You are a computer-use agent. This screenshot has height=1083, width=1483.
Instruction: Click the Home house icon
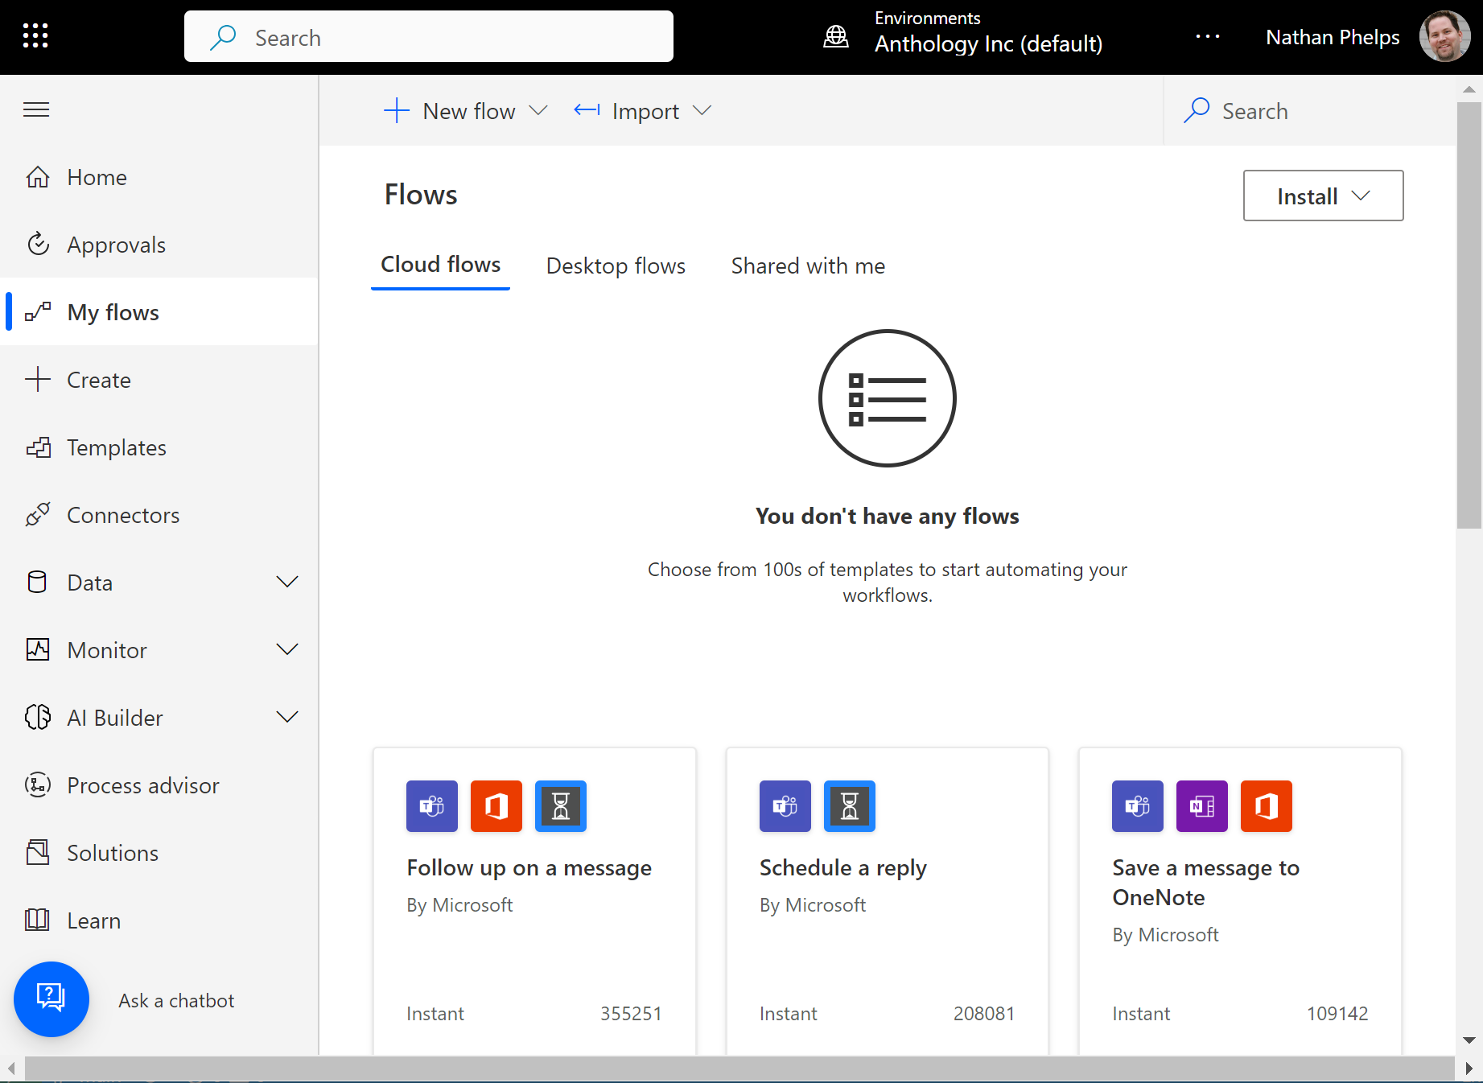coord(38,177)
